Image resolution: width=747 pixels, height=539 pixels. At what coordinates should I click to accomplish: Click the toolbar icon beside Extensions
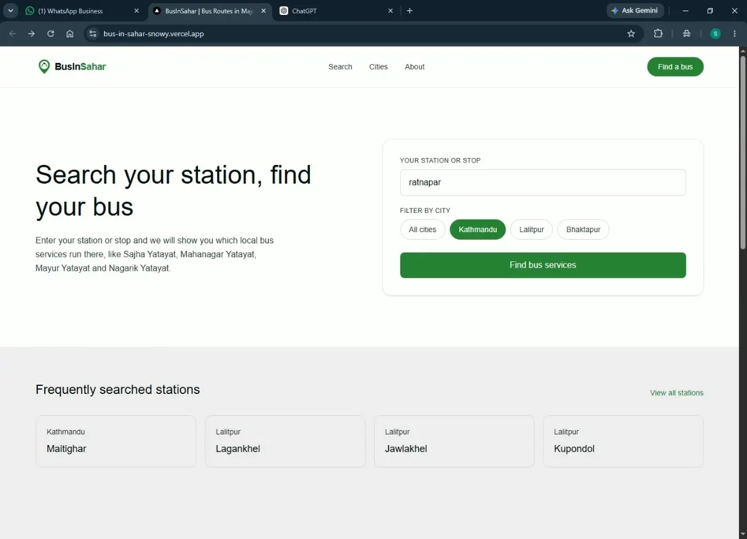click(687, 34)
